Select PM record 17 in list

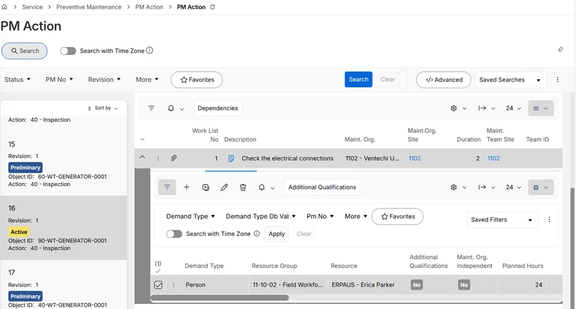click(x=64, y=285)
